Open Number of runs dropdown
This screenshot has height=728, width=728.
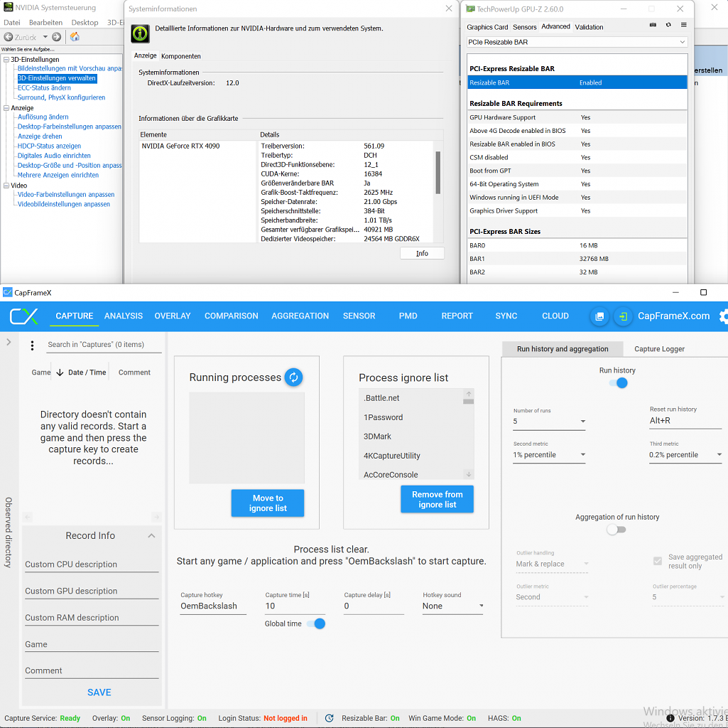(x=549, y=421)
